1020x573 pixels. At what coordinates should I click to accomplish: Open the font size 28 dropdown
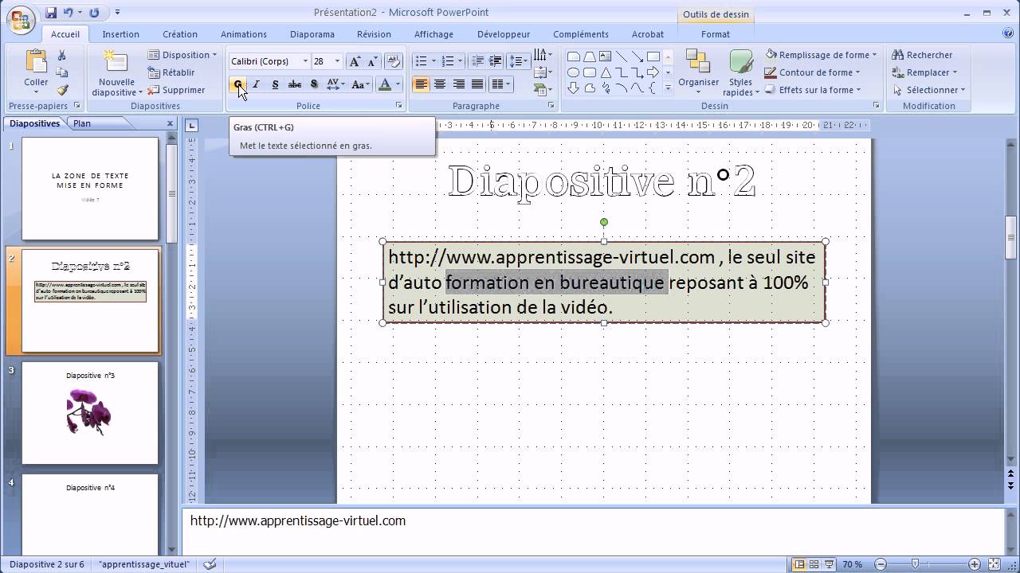337,61
